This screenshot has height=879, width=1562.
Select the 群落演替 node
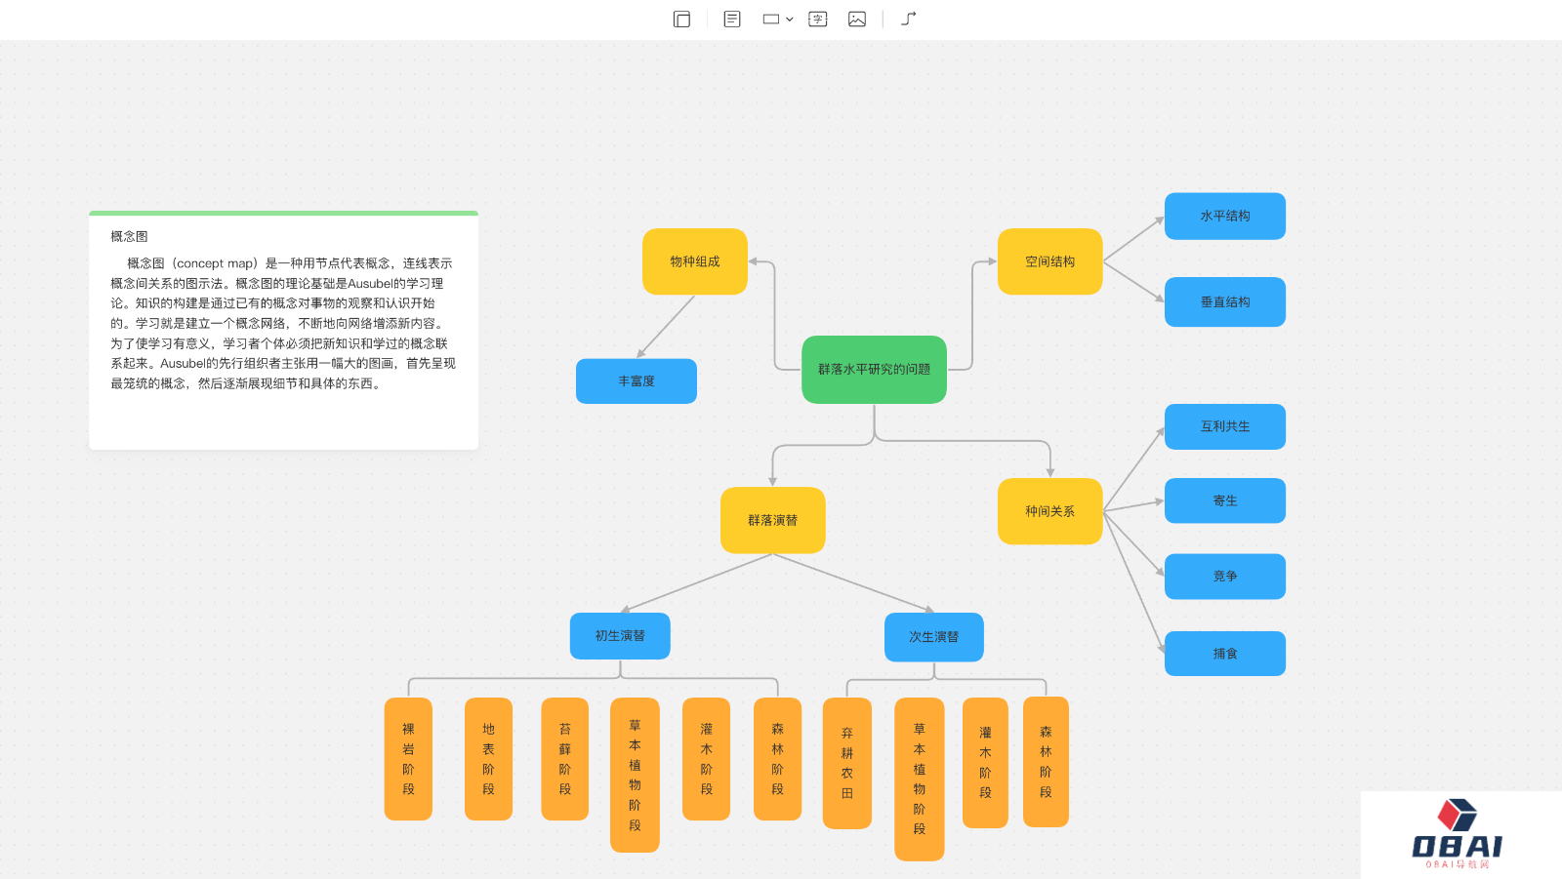(x=772, y=520)
